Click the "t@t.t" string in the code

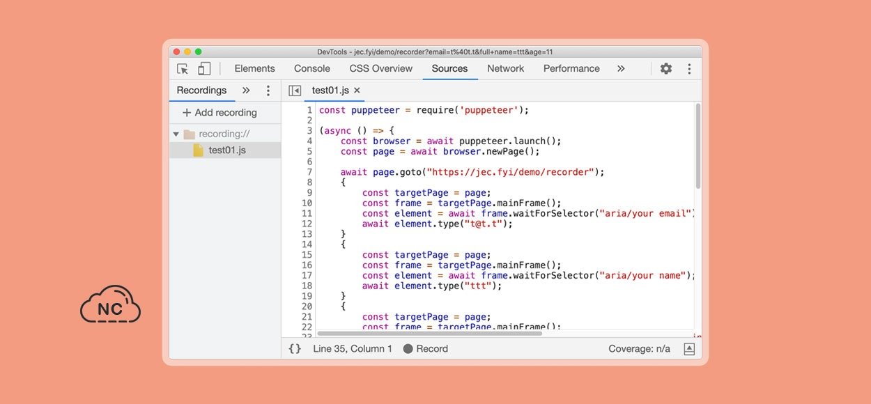tap(484, 224)
